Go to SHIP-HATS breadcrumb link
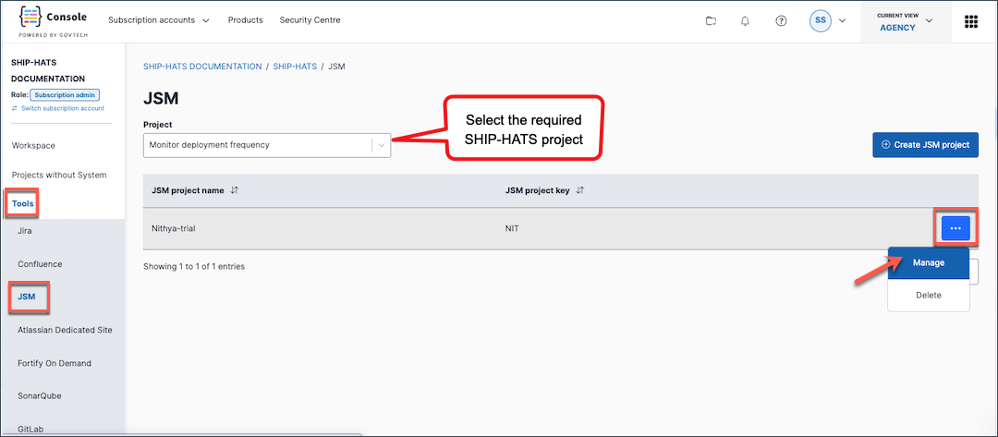Screen dimensions: 998x437 [295, 67]
